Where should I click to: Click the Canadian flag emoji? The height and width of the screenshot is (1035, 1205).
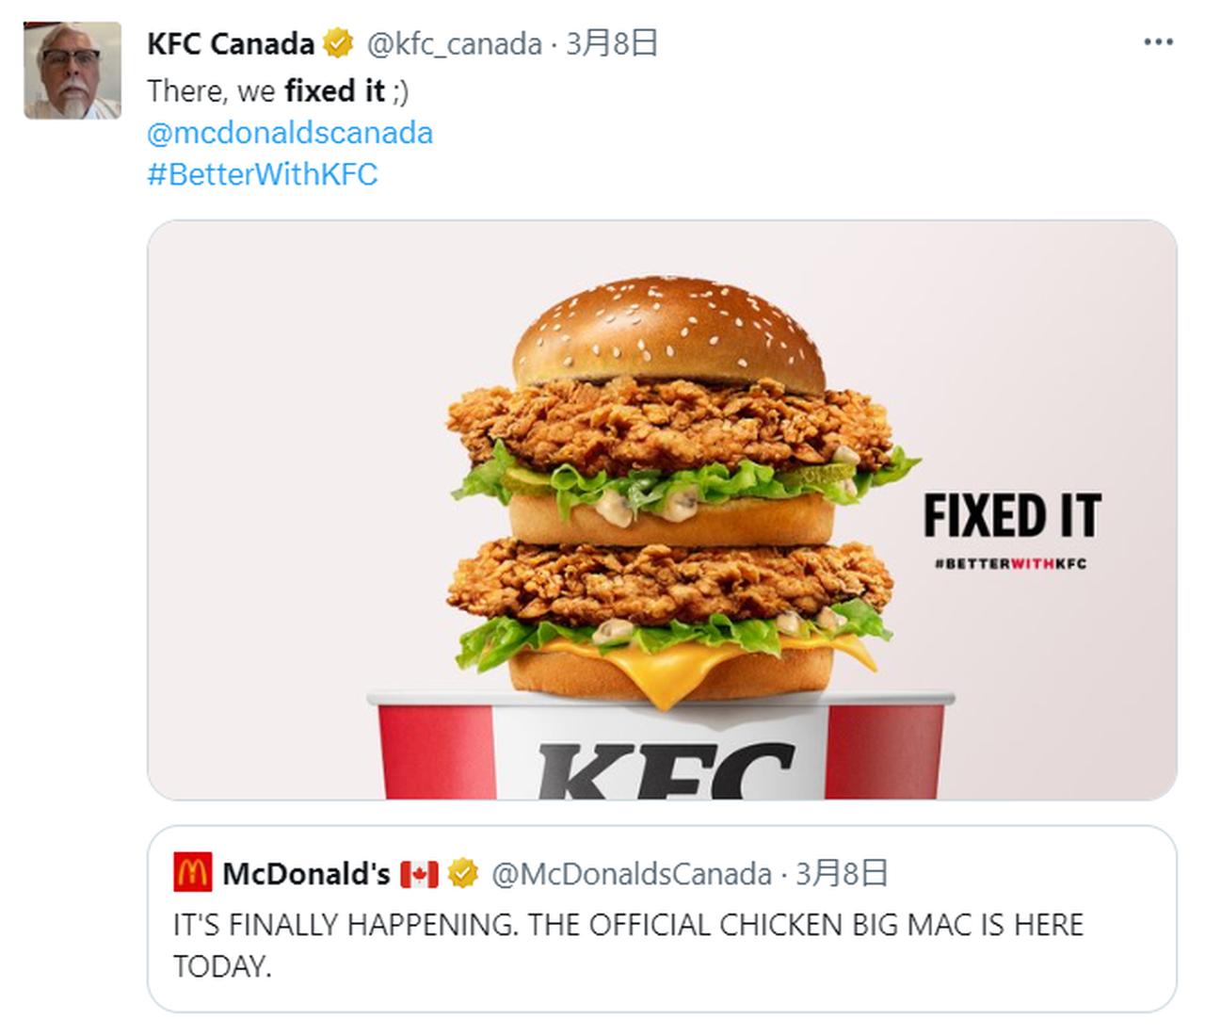(x=419, y=874)
